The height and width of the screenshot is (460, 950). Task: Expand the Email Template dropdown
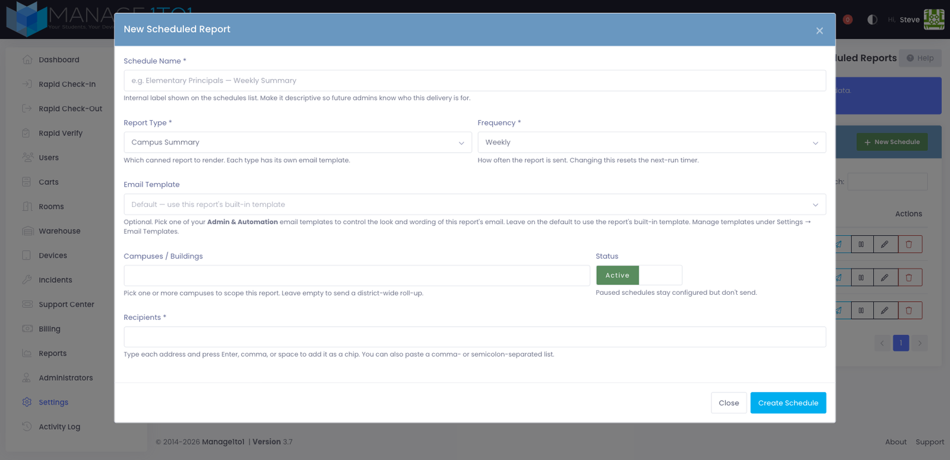pos(474,204)
